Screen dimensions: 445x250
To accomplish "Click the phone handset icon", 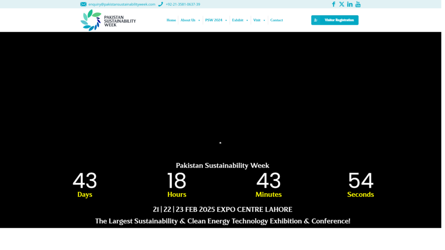I will pos(160,4).
